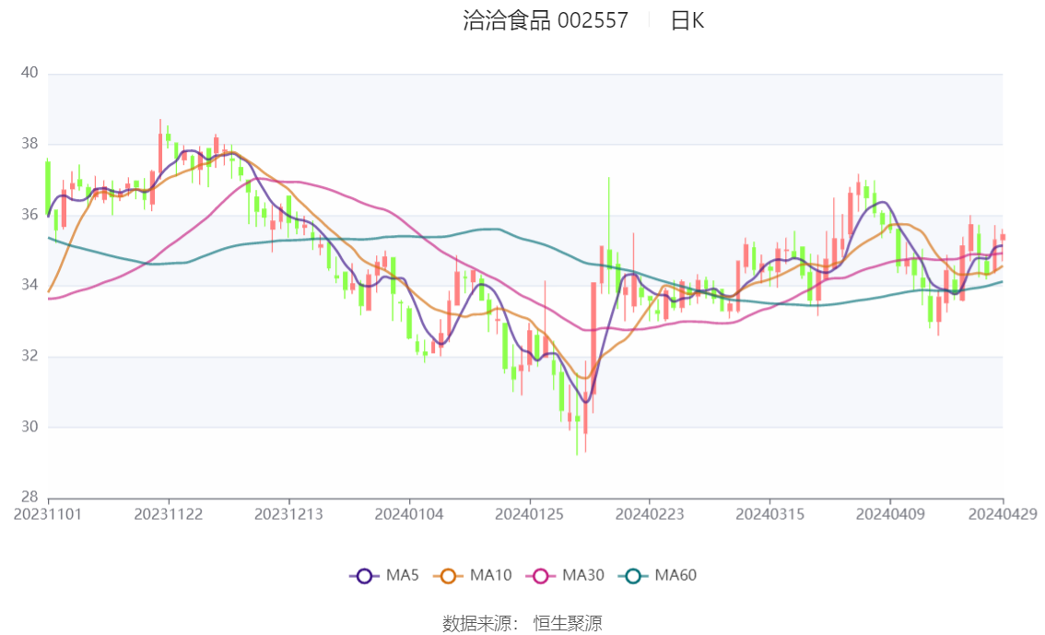Click the 20240223 date axis label
This screenshot has width=1045, height=635.
pyautogui.click(x=649, y=513)
